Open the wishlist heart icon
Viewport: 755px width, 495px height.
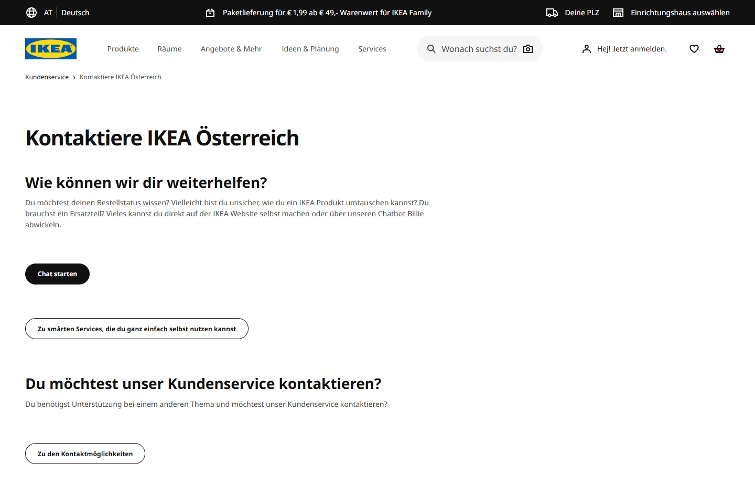click(694, 49)
